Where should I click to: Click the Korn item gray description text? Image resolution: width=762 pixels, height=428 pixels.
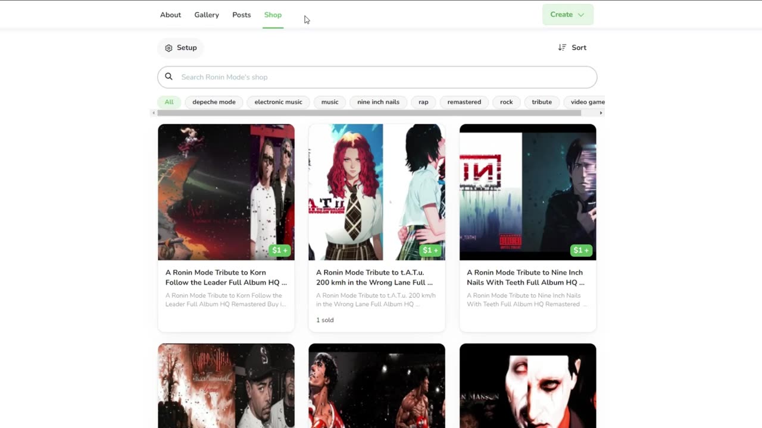(226, 300)
